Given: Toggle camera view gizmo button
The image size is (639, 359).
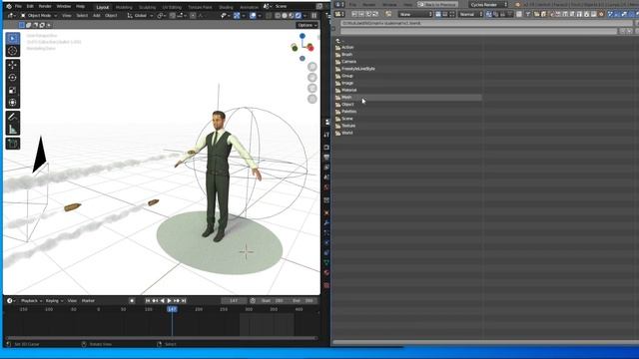Looking at the screenshot, I should point(313,88).
